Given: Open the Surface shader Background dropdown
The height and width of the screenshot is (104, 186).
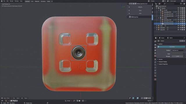Looking at the screenshot, I should pyautogui.click(x=178, y=50).
